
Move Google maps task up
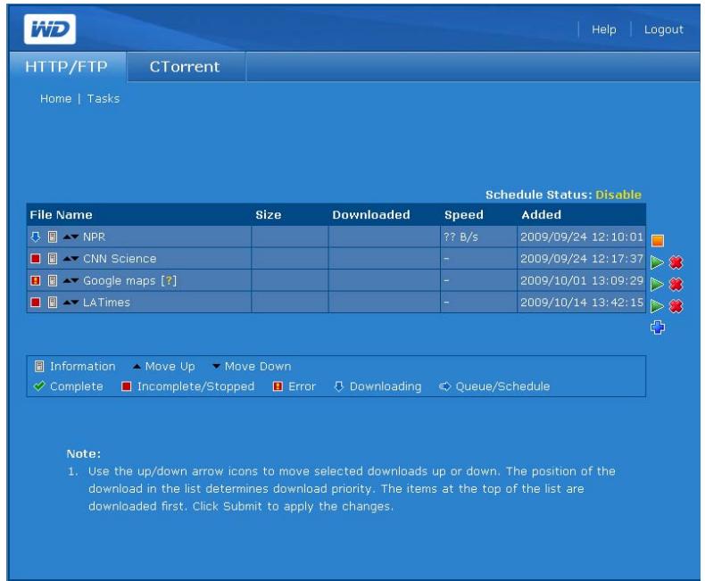tap(67, 280)
